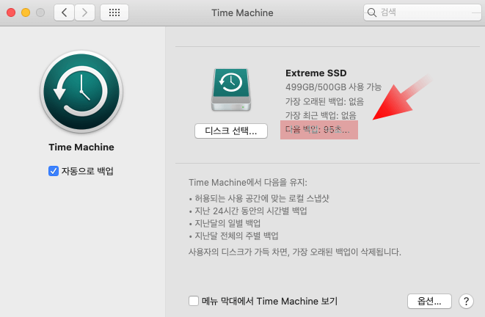
Task: Click the magnifying glass search icon
Action: pos(372,12)
